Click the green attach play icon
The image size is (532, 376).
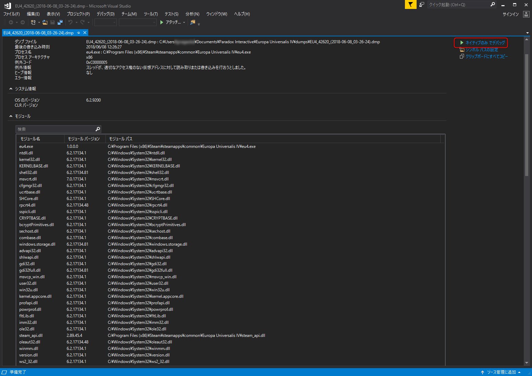pyautogui.click(x=162, y=22)
